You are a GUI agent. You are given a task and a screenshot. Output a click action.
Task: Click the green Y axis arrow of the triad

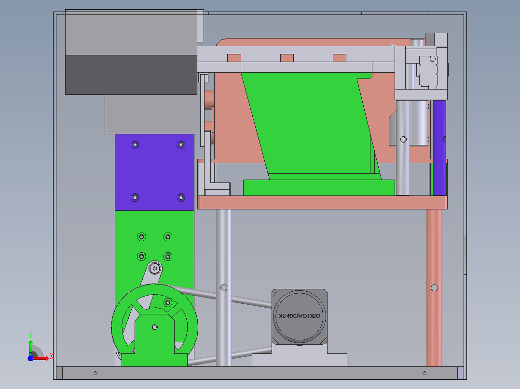tap(30, 348)
